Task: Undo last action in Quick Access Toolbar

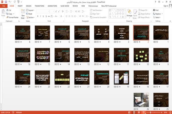Action: coord(10,2)
